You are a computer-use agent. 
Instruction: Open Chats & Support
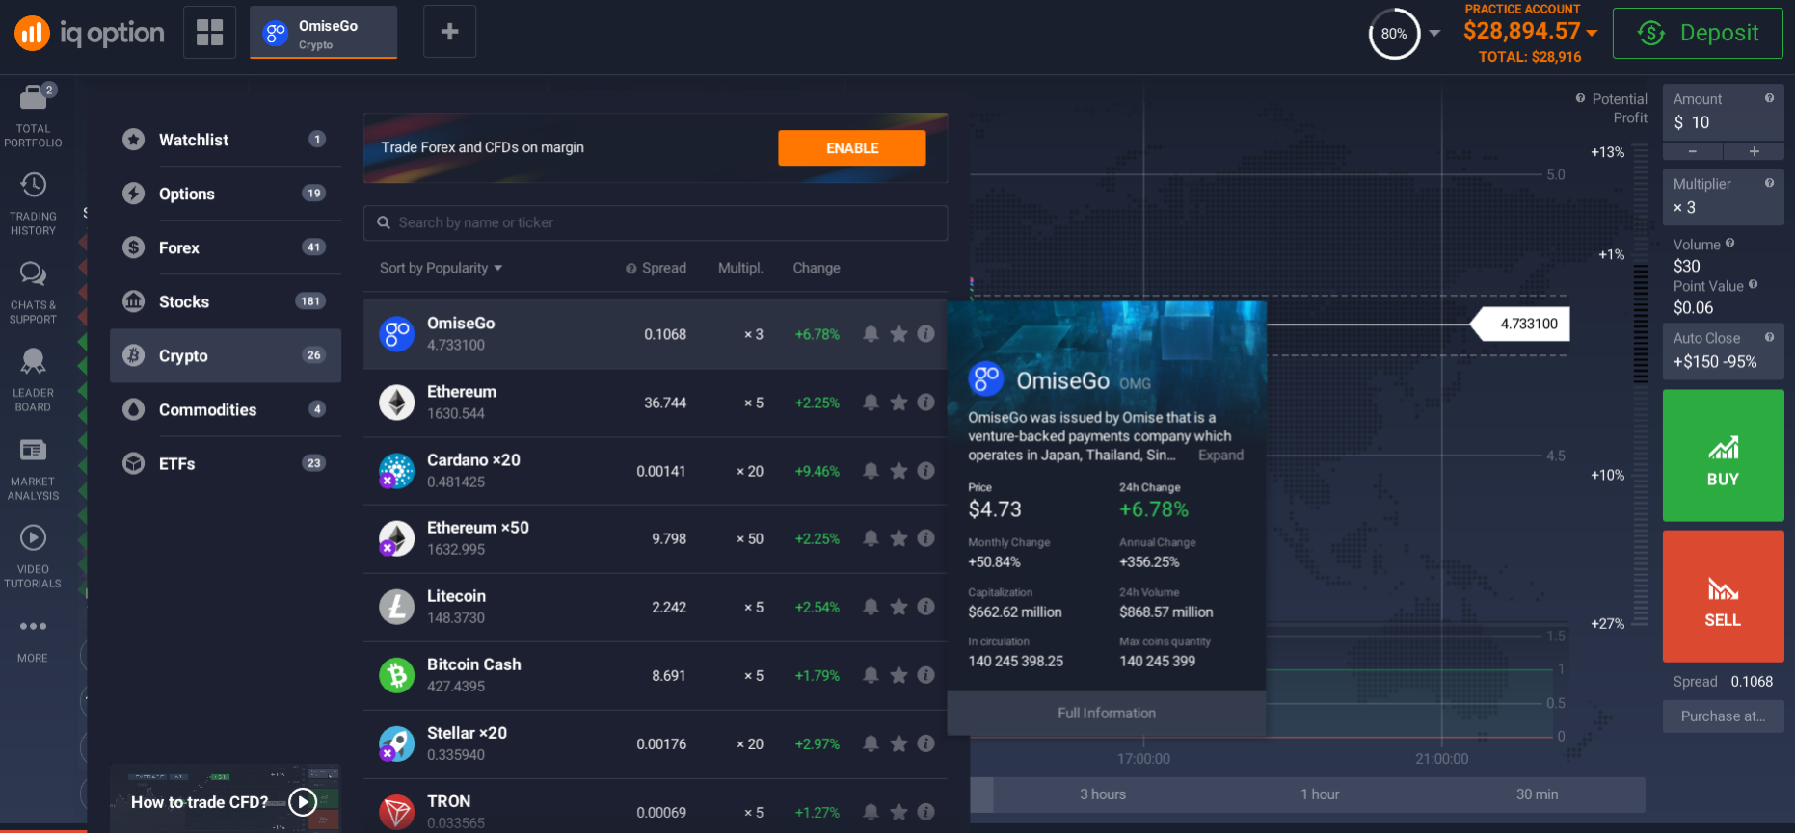tap(33, 292)
